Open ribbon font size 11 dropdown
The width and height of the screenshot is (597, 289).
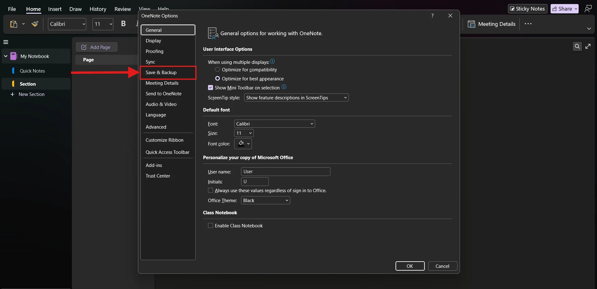111,24
